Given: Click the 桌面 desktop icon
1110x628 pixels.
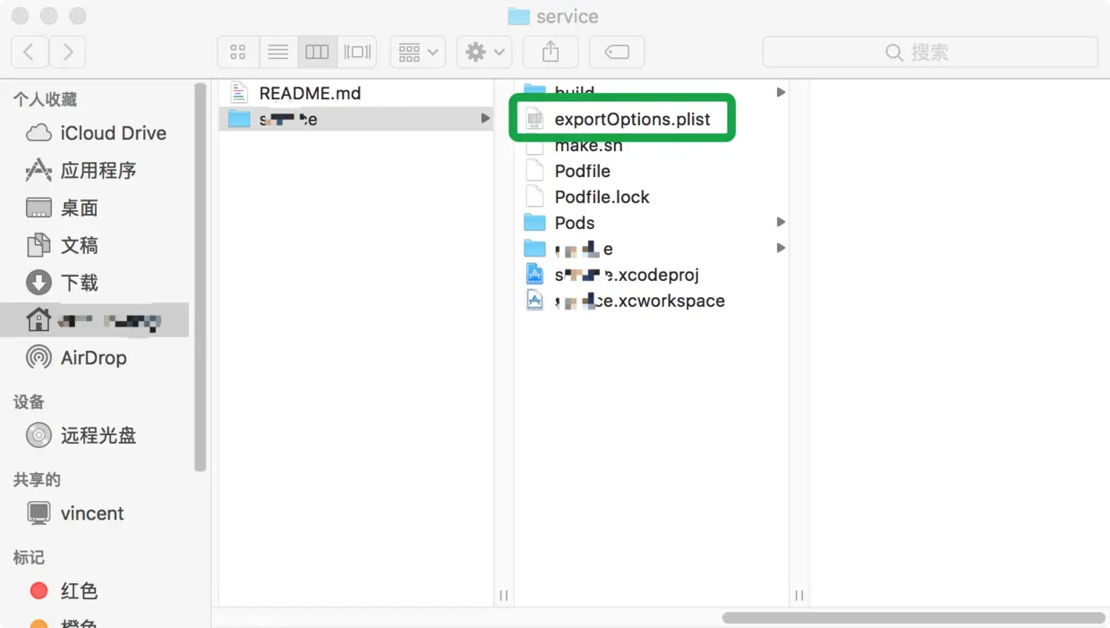Looking at the screenshot, I should pos(38,208).
